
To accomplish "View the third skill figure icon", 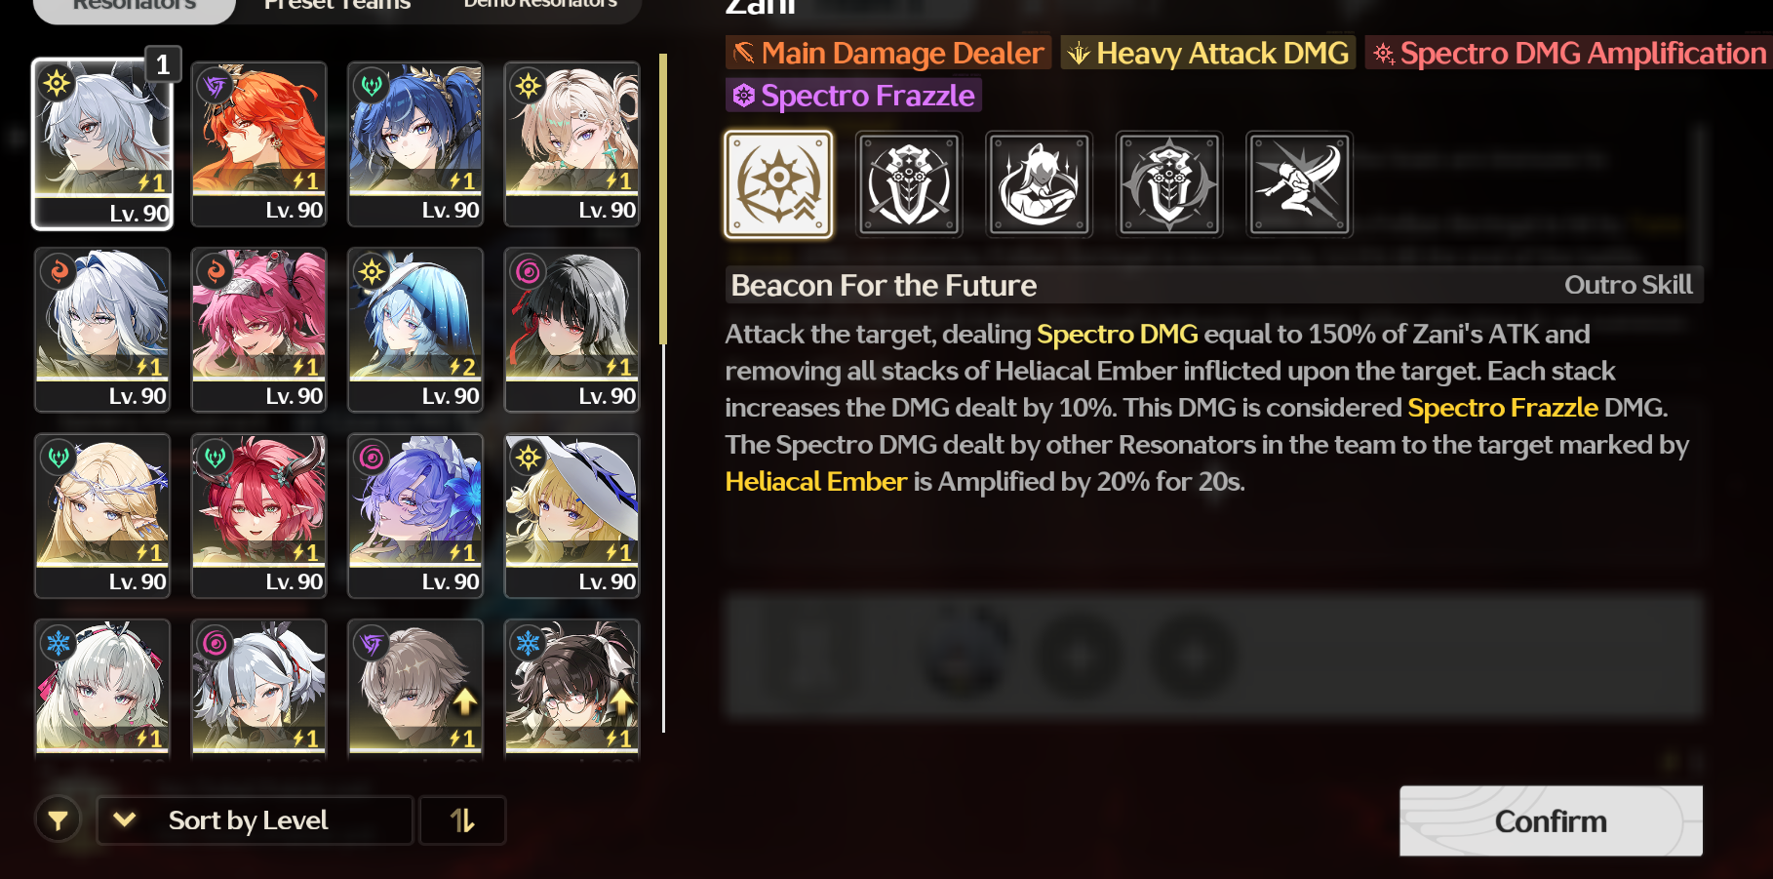I will click(x=1039, y=184).
